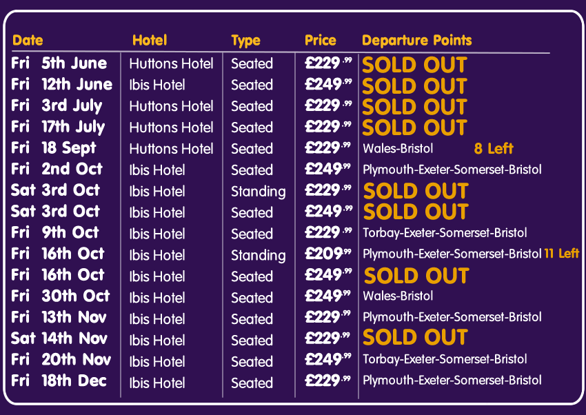This screenshot has width=586, height=415.
Task: Click the Wales-Bristol departure for 30th Oct
Action: click(x=398, y=296)
